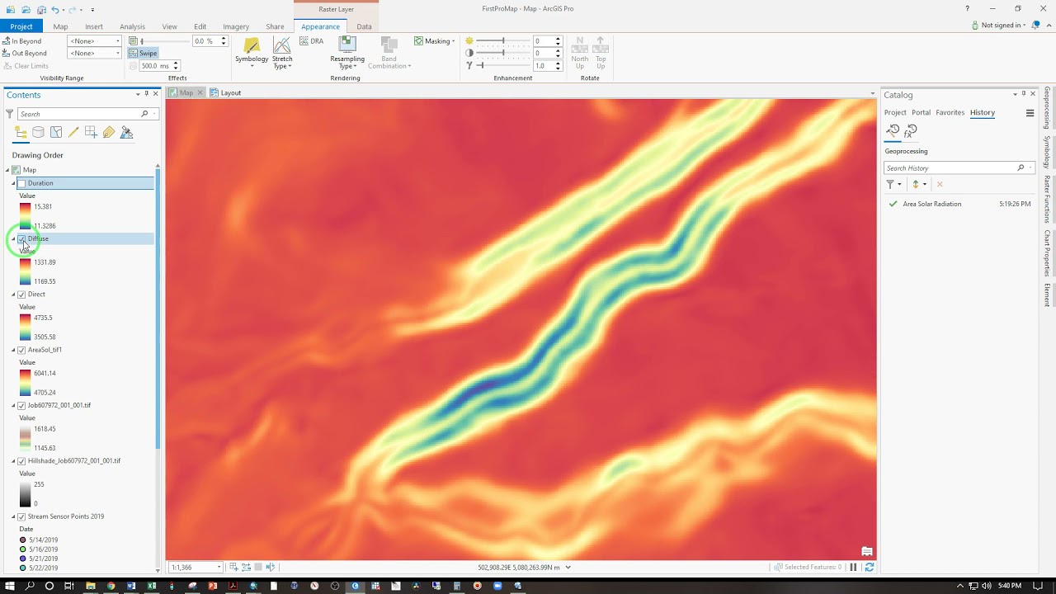Click the Out Beyond visibility icon
1056x594 pixels.
[x=6, y=53]
